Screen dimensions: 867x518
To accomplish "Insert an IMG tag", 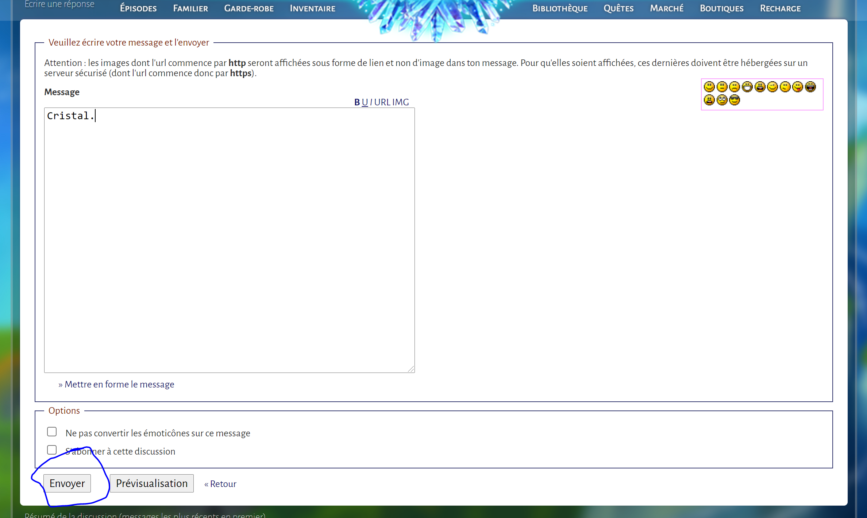I will [400, 102].
